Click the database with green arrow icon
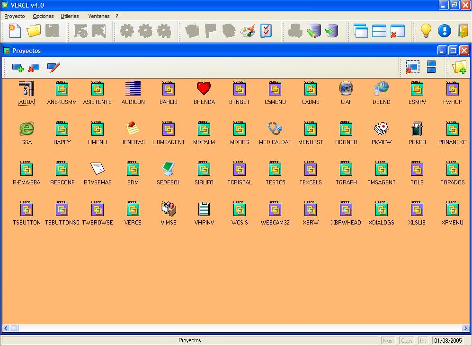 pos(331,31)
